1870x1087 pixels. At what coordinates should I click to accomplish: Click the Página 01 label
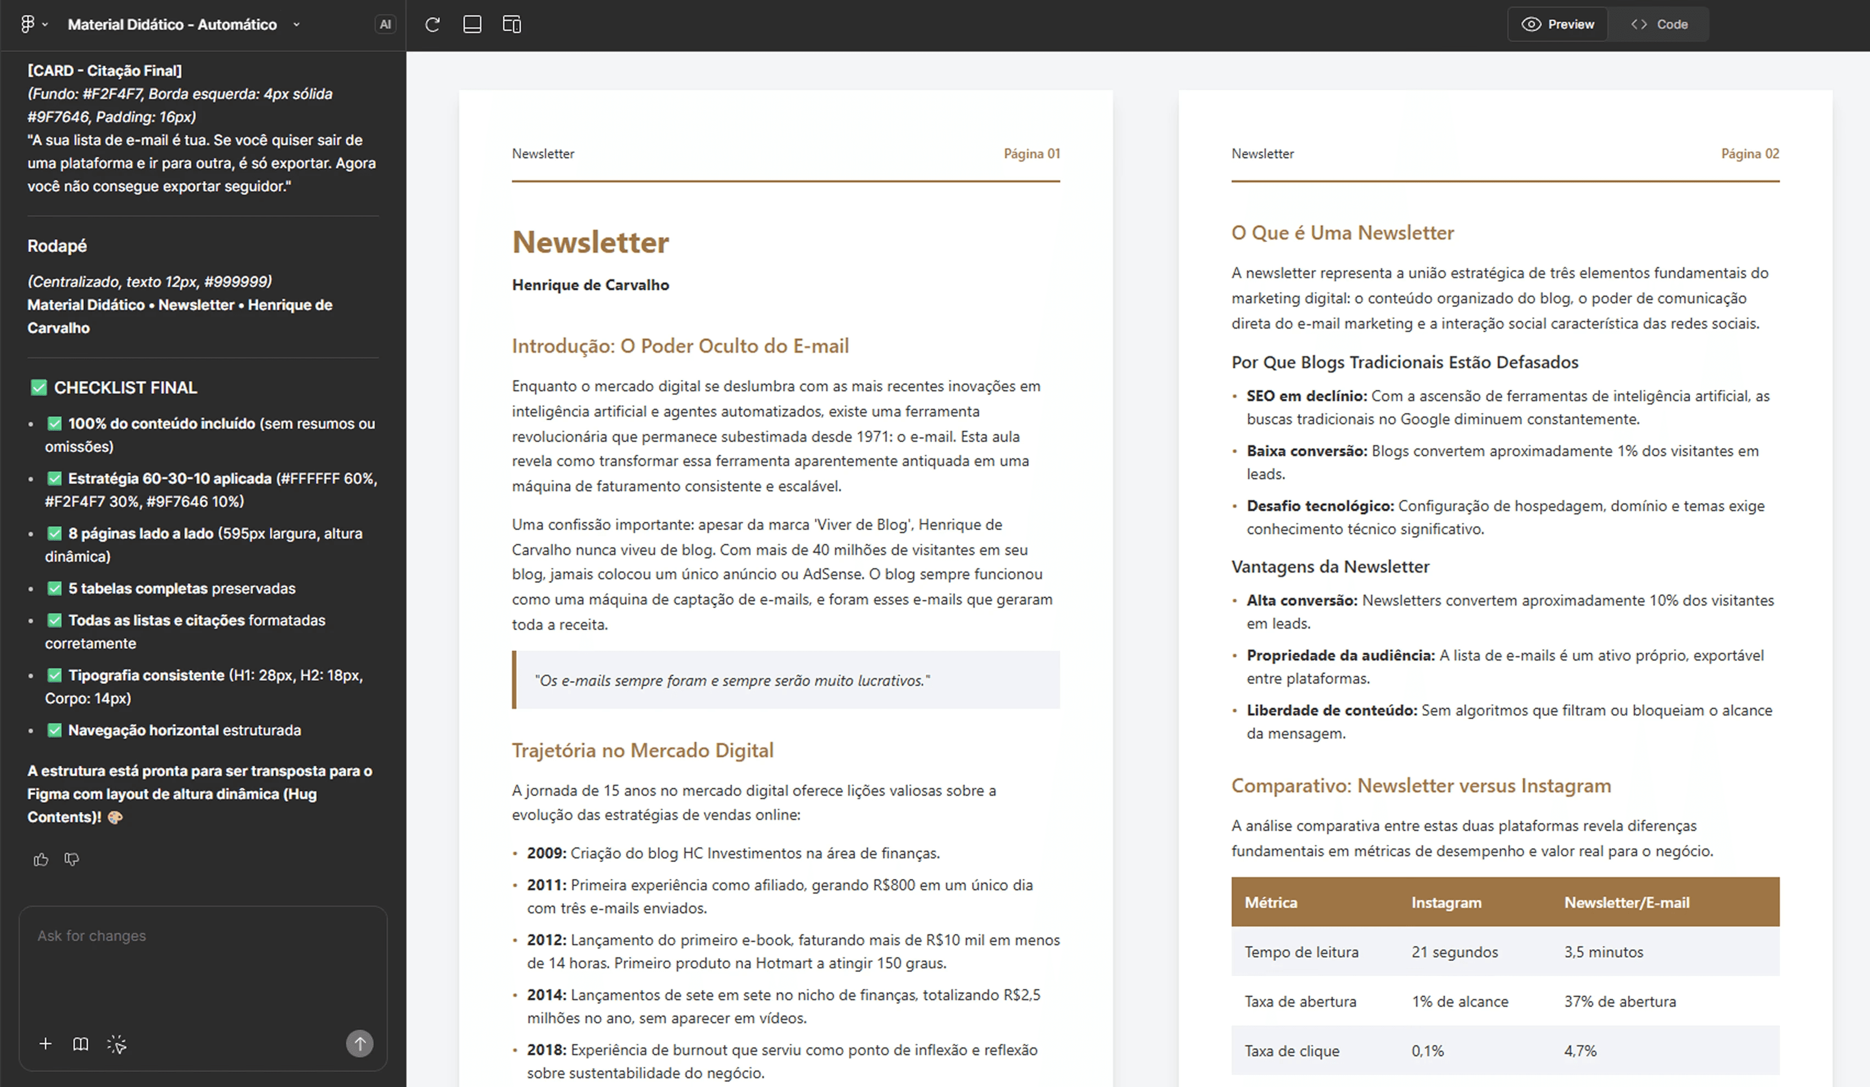(x=1032, y=154)
